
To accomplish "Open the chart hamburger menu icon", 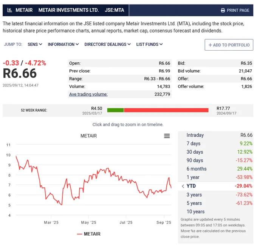I will click(x=167, y=136).
